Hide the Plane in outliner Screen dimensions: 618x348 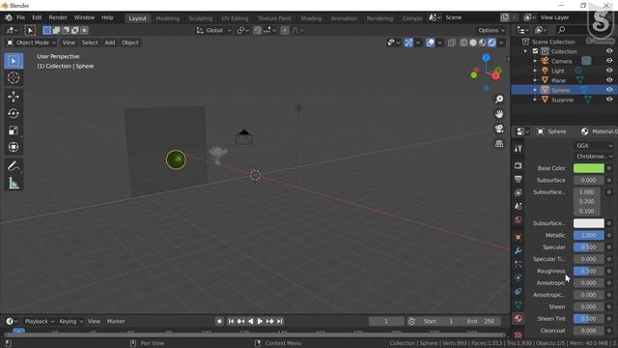tap(609, 80)
